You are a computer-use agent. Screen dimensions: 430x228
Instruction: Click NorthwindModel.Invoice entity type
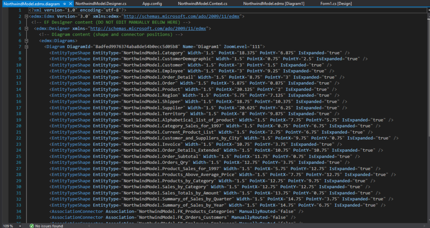[152, 144]
